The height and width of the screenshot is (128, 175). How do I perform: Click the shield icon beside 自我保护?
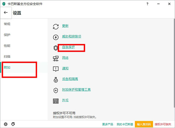(56, 48)
